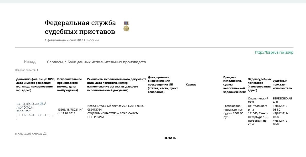Follow the fssprus.ru/iss/ip link
Screen dimensions: 306x157
tap(274, 52)
